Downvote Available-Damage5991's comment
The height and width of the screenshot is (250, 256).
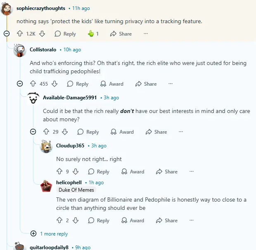click(x=65, y=132)
